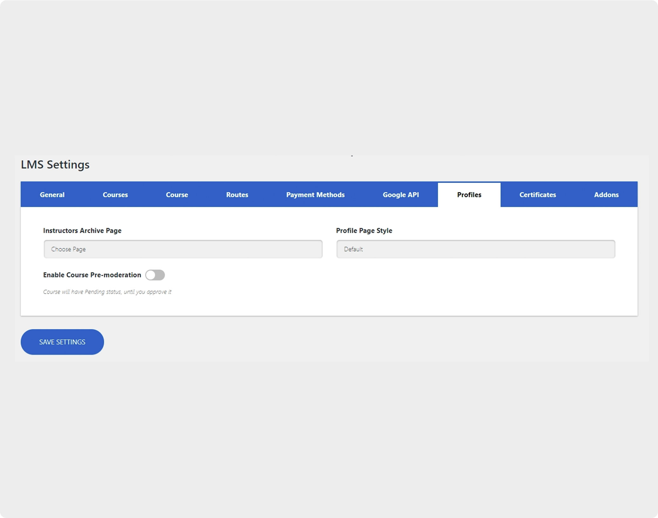Click the Save Settings button
This screenshot has height=518, width=658.
tap(62, 342)
